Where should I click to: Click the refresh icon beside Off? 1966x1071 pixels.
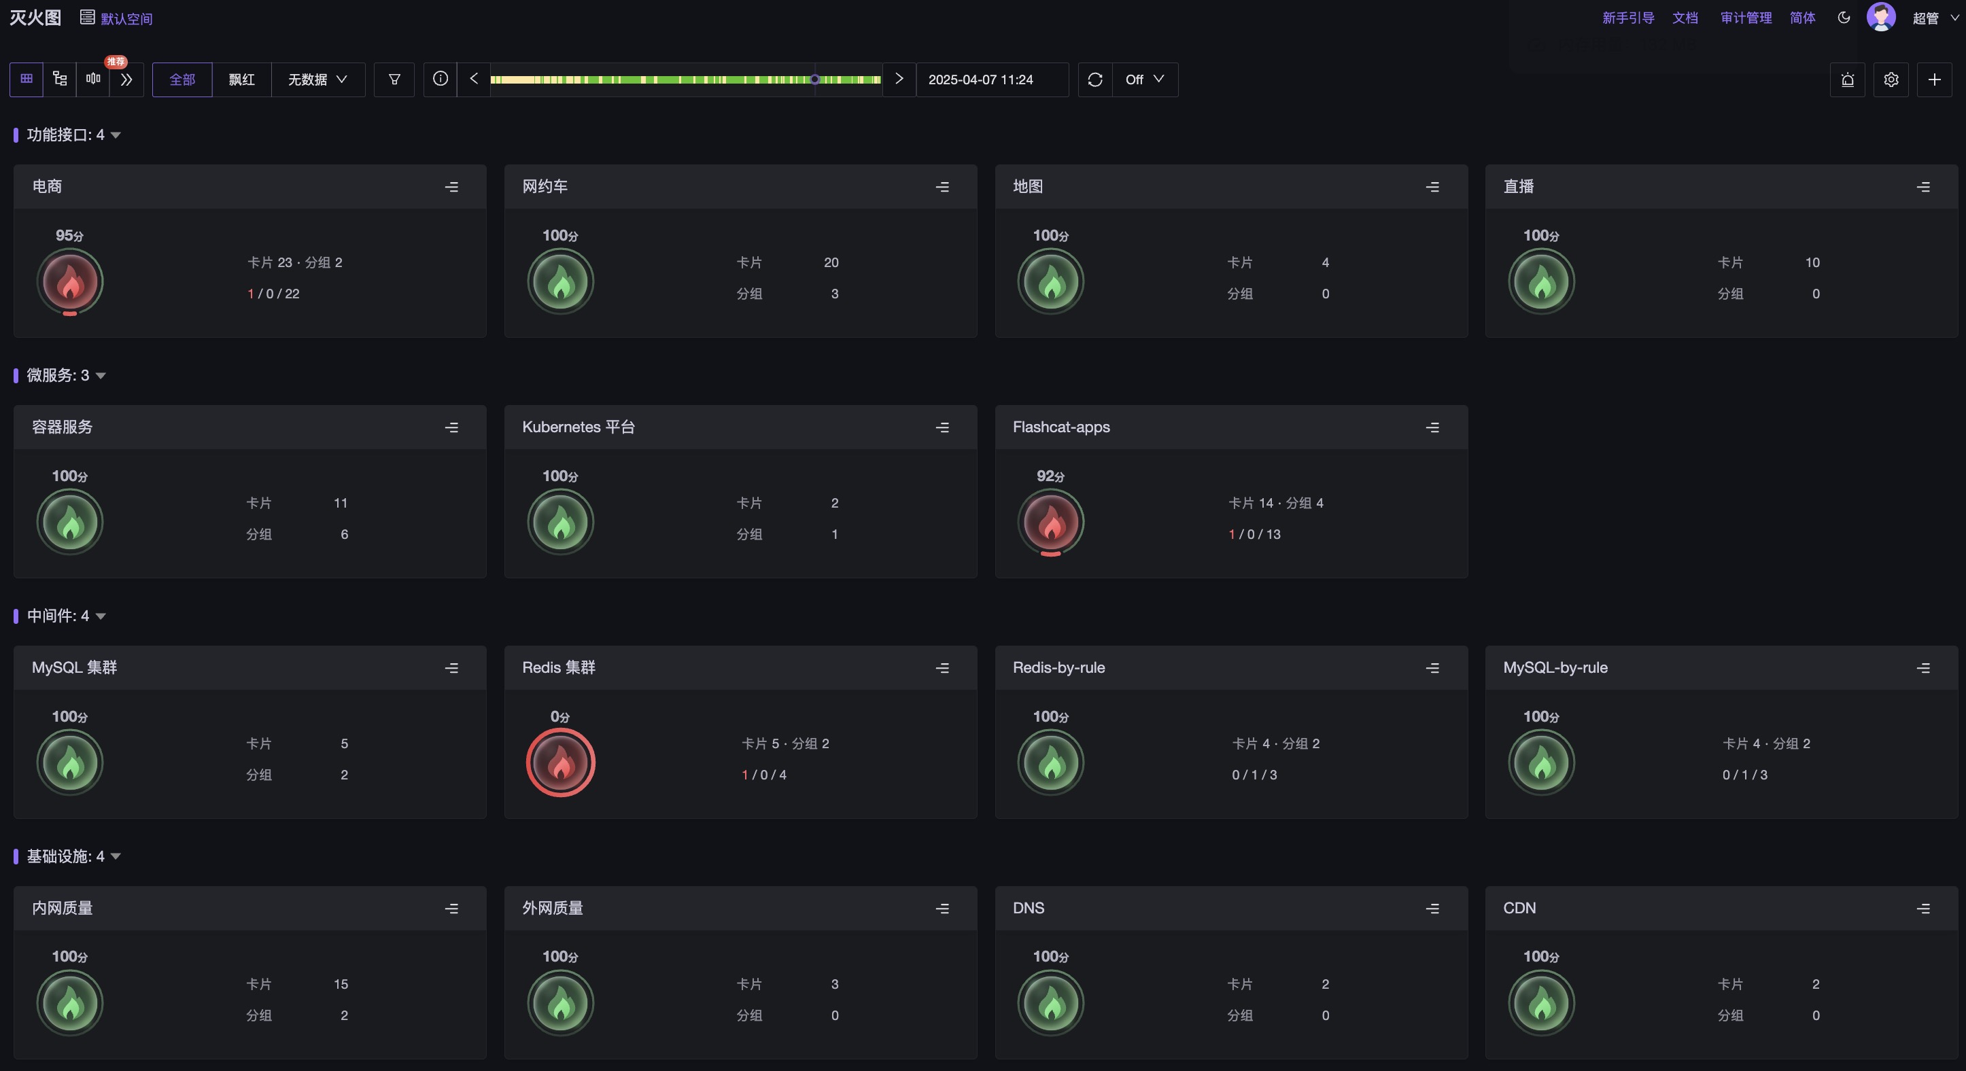(1094, 80)
